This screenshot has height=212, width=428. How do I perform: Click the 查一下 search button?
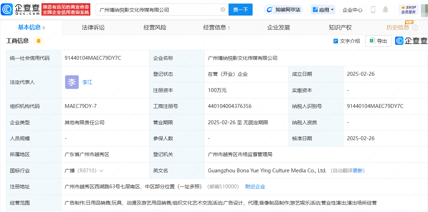coord(241,10)
